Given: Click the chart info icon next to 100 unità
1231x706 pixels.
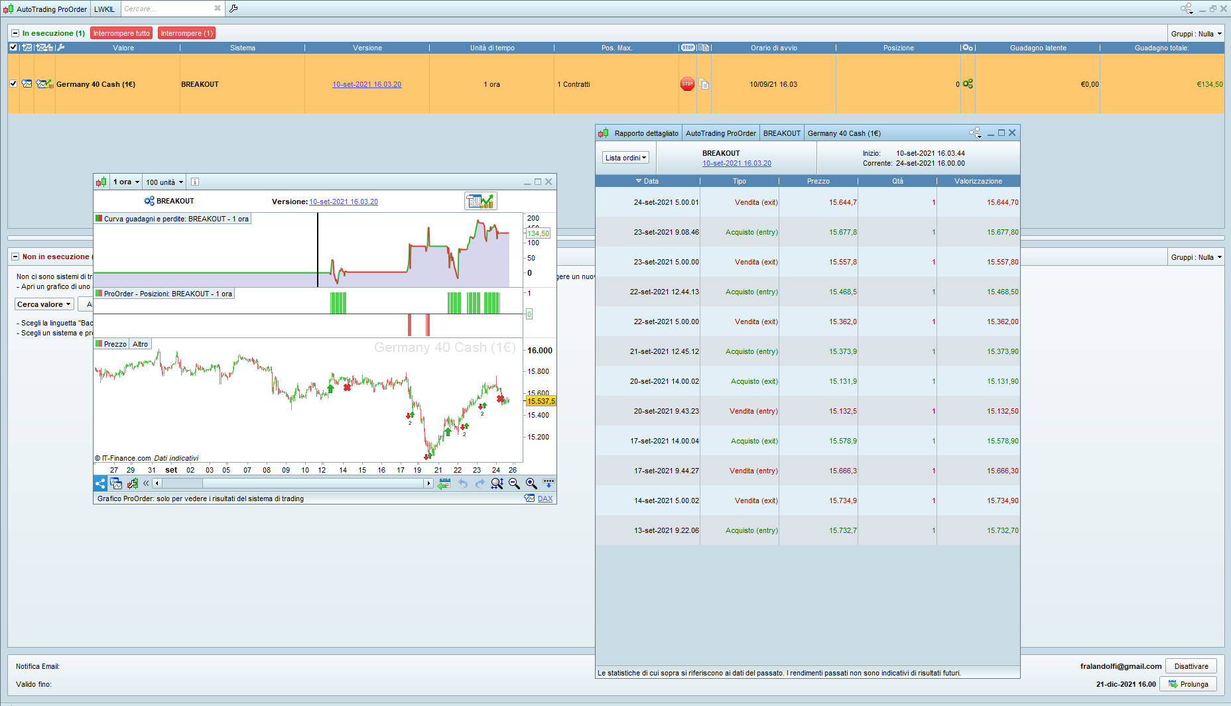Looking at the screenshot, I should click(195, 182).
